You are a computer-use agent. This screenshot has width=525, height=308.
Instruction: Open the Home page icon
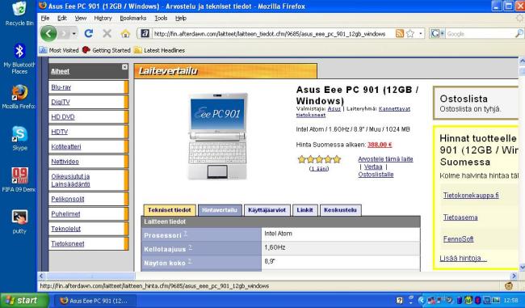[125, 33]
